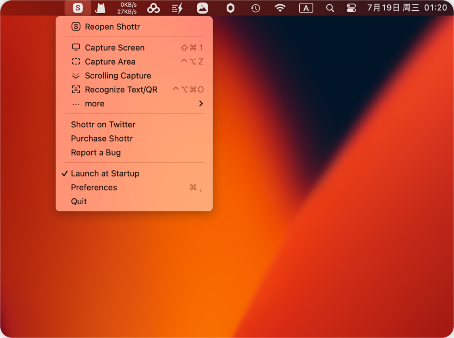454x338 pixels.
Task: Choose Capture Area menu item
Action: click(134, 61)
